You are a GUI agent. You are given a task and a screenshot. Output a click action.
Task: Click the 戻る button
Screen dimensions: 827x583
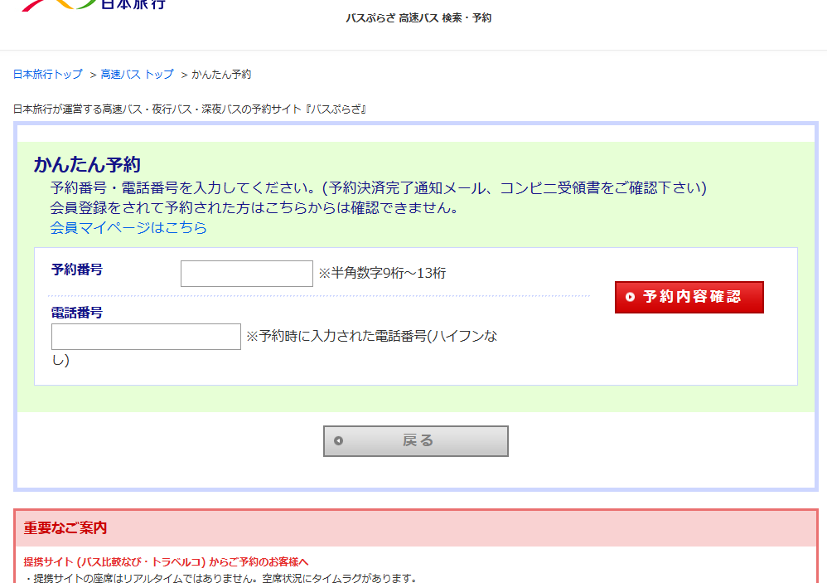point(416,441)
